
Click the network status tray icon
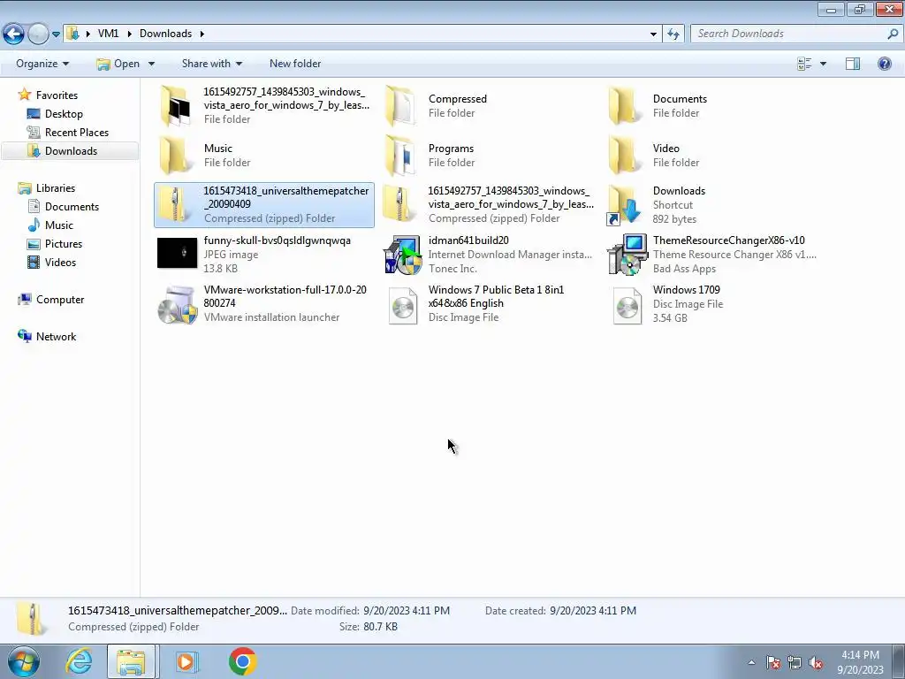[795, 662]
